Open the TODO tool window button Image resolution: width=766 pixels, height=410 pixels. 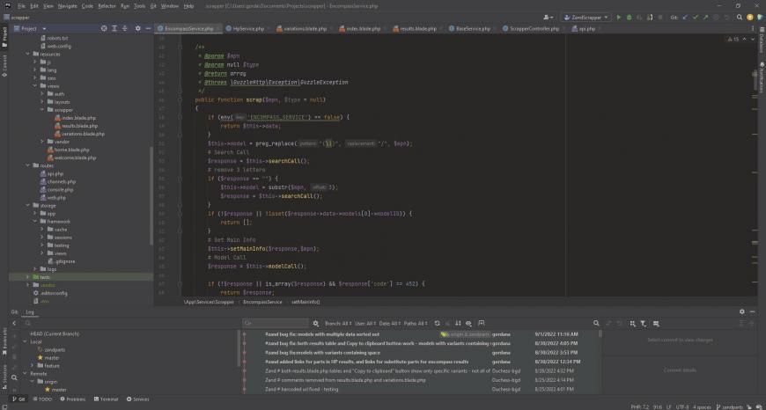[42, 399]
